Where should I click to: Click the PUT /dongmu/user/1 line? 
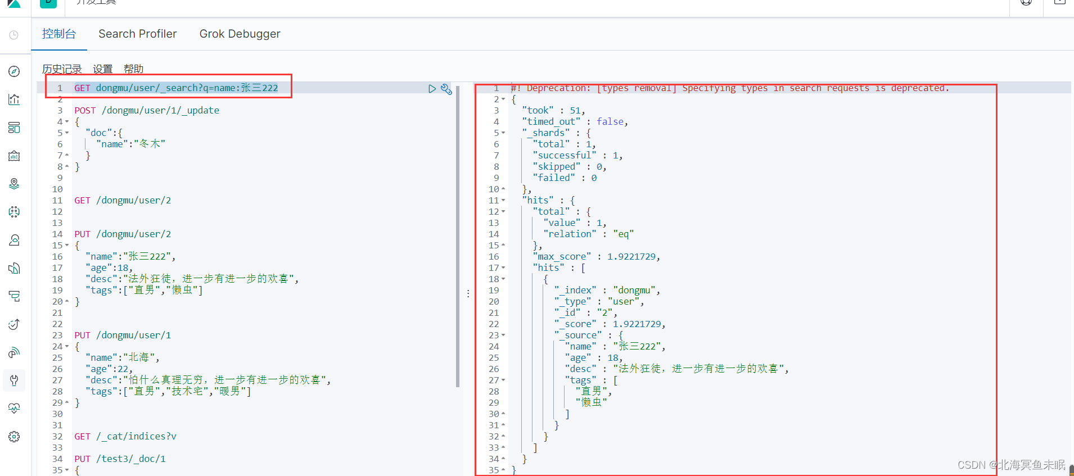pyautogui.click(x=123, y=335)
